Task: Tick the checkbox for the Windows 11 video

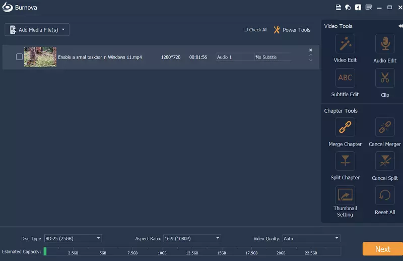Action: click(19, 57)
